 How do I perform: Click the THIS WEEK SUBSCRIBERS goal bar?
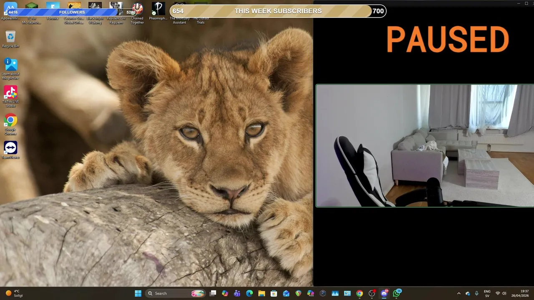coord(278,11)
